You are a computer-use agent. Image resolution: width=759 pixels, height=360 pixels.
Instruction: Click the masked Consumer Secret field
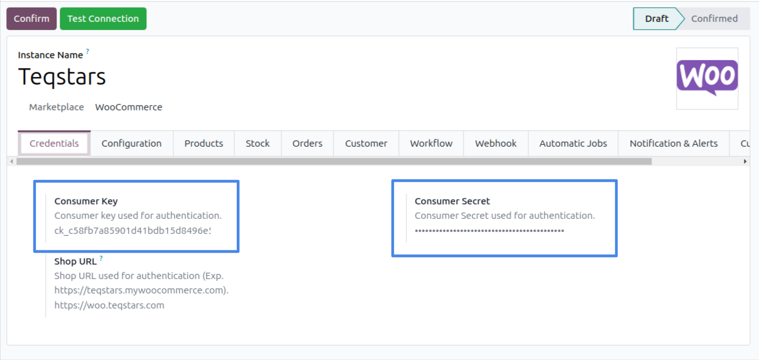(x=489, y=230)
